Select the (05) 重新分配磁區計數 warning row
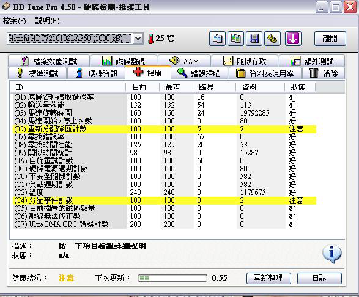Image resolution: width=359 pixels, height=297 pixels. pos(165,129)
